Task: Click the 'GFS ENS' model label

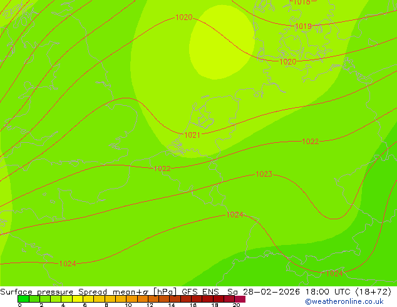Action: [x=200, y=292]
